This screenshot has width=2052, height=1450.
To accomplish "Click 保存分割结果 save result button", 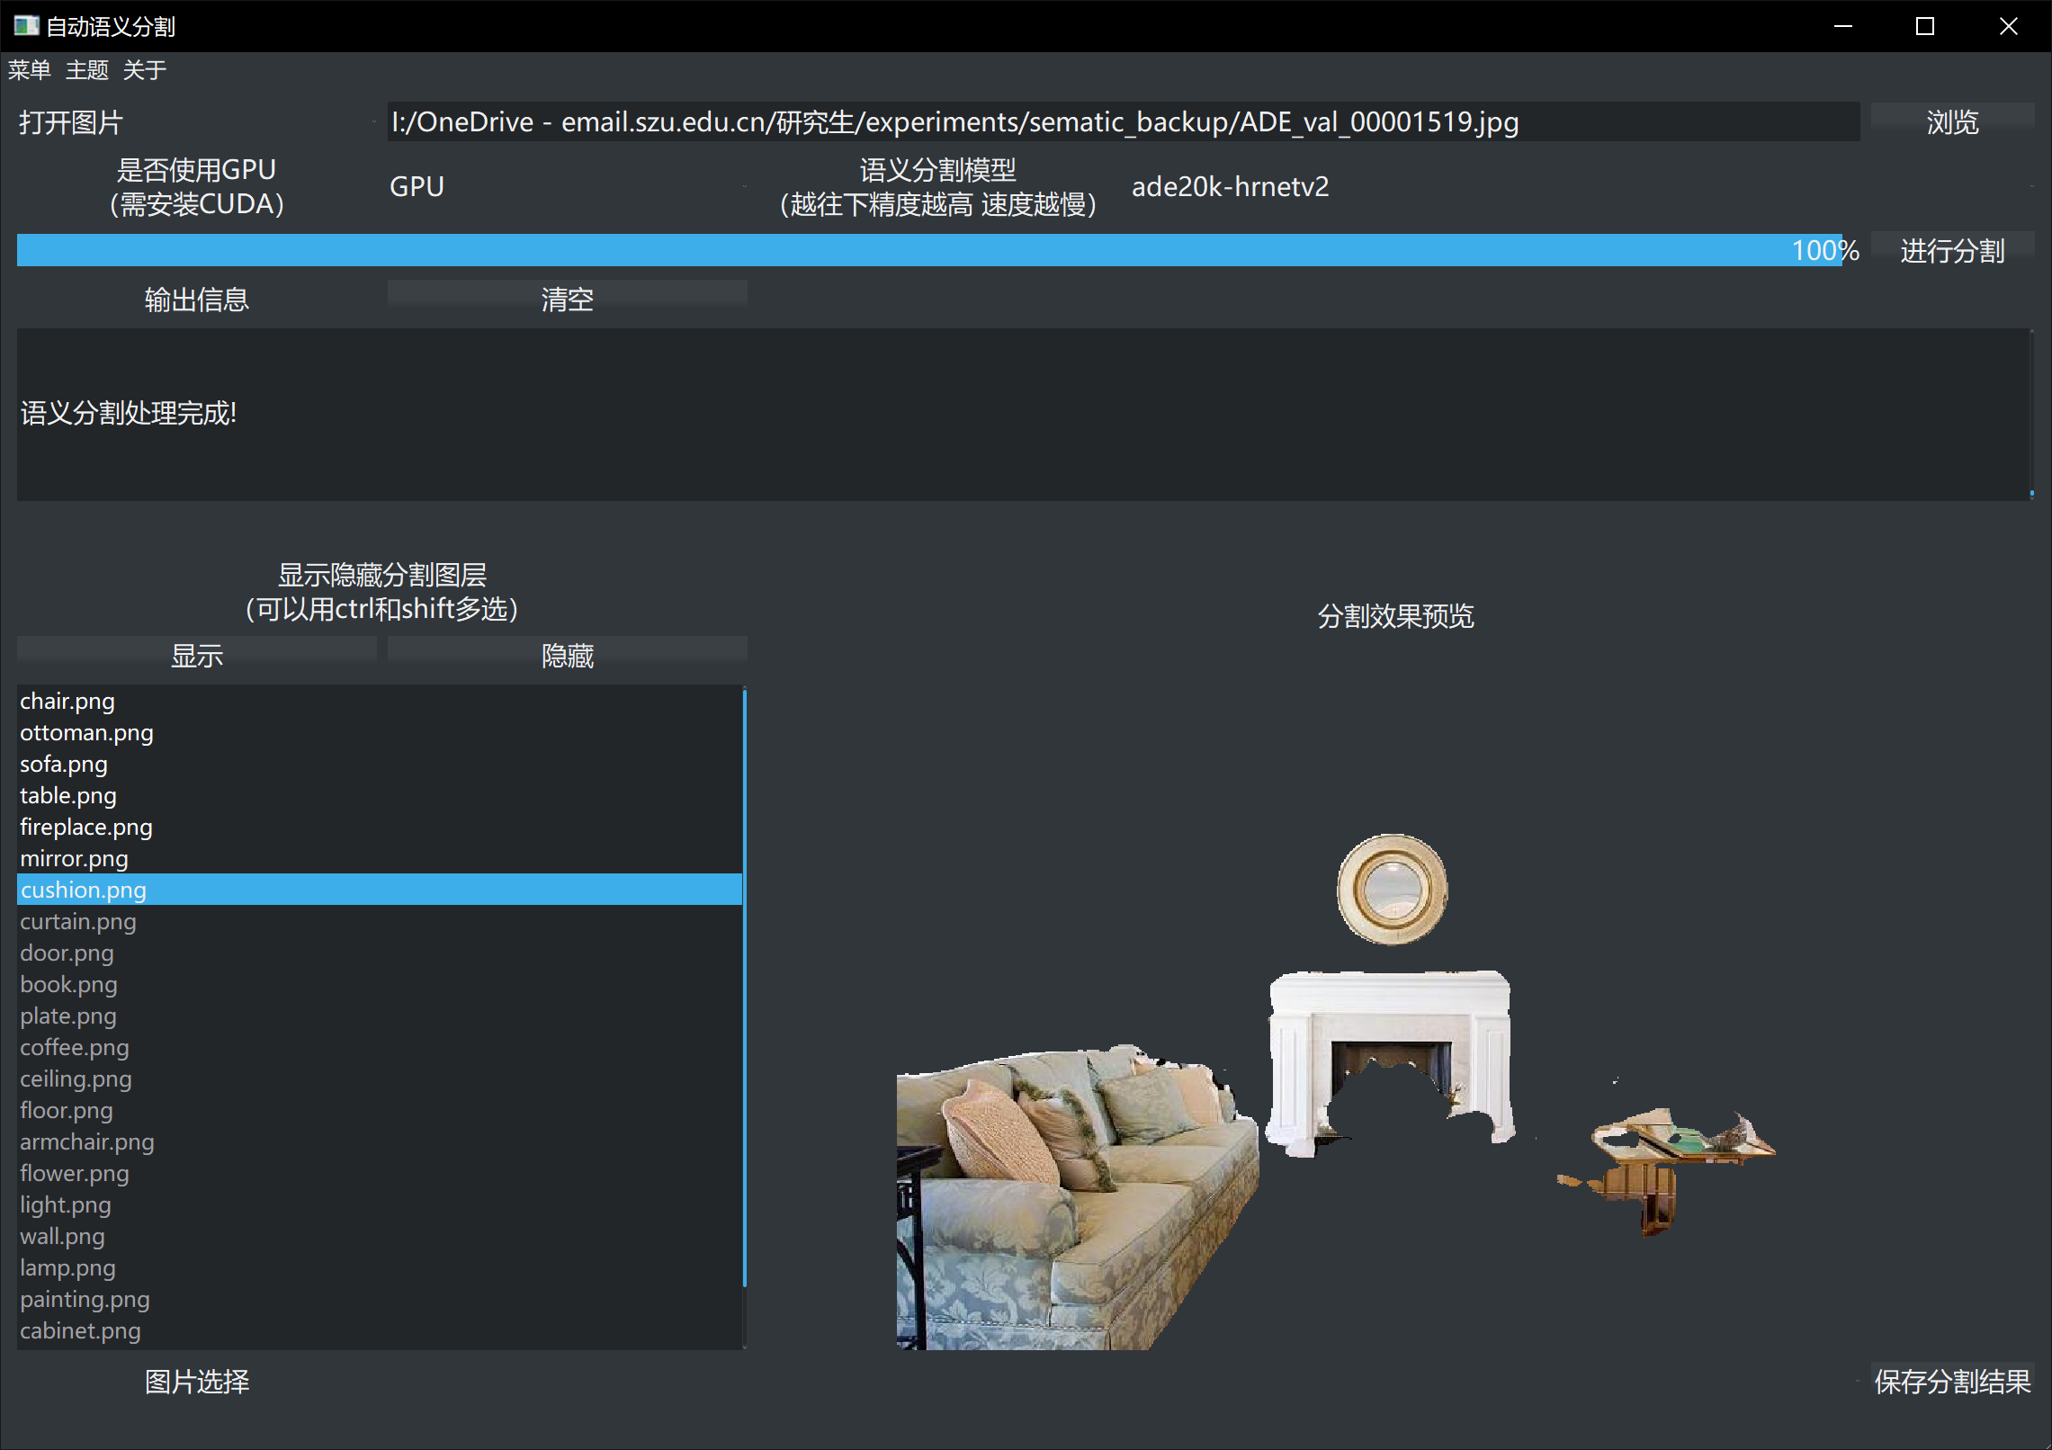I will (1951, 1381).
